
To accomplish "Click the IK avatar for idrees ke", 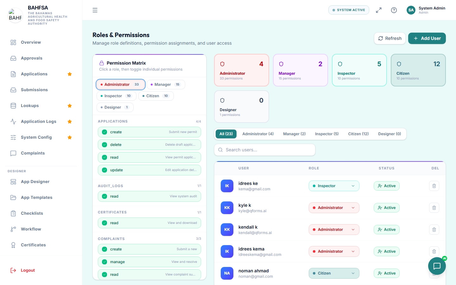I will (x=227, y=186).
